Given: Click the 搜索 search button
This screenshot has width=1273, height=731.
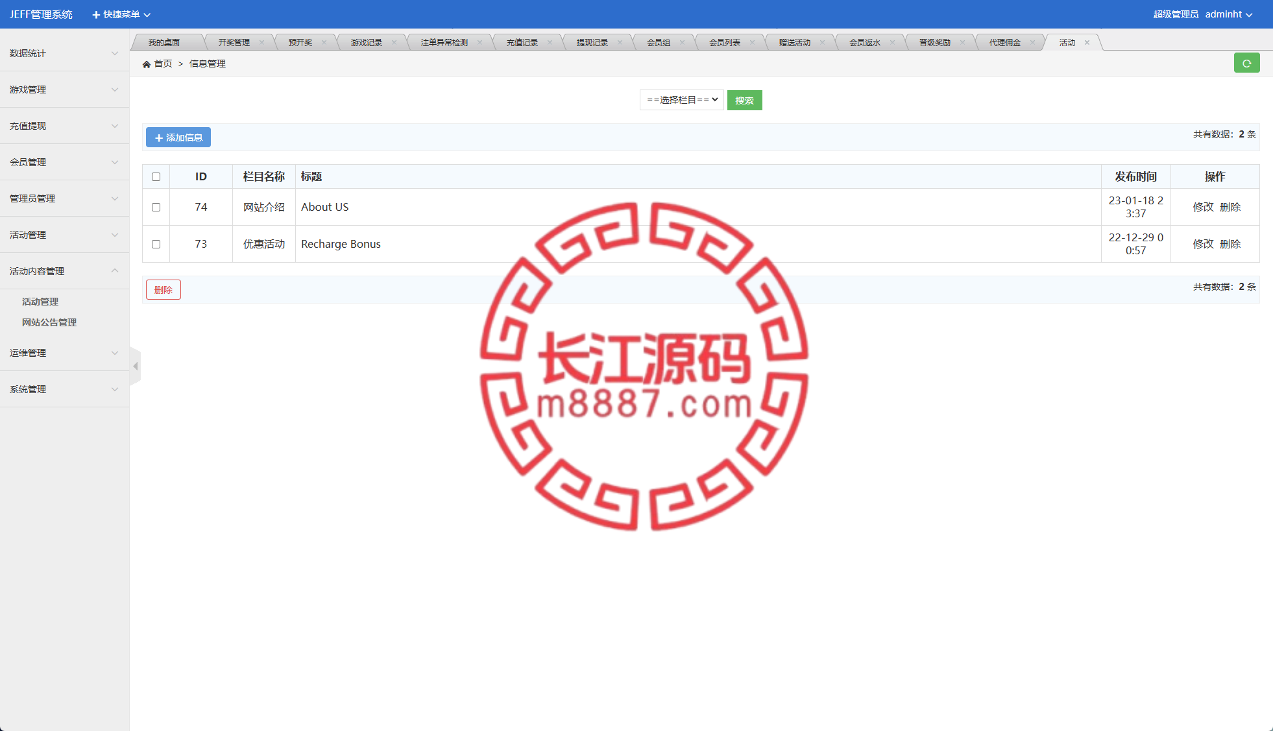Looking at the screenshot, I should click(x=744, y=101).
